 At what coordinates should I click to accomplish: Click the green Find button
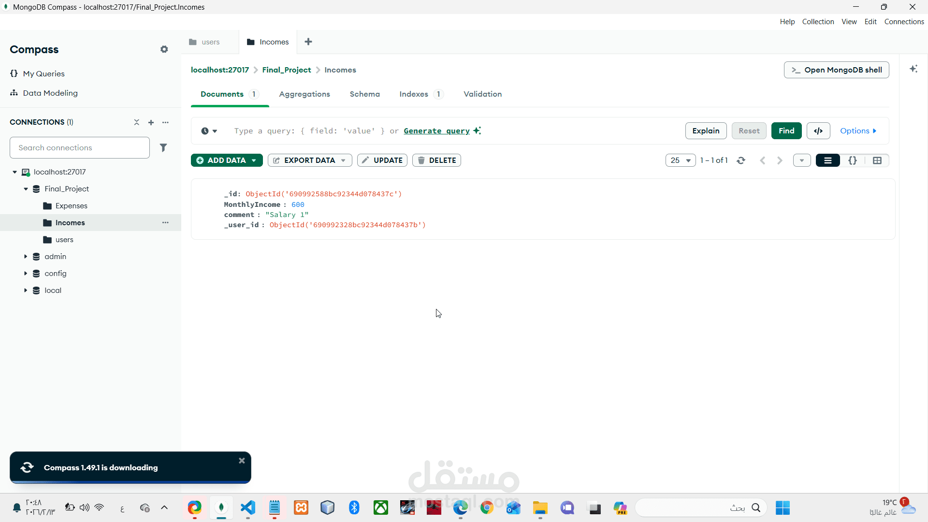click(x=786, y=131)
